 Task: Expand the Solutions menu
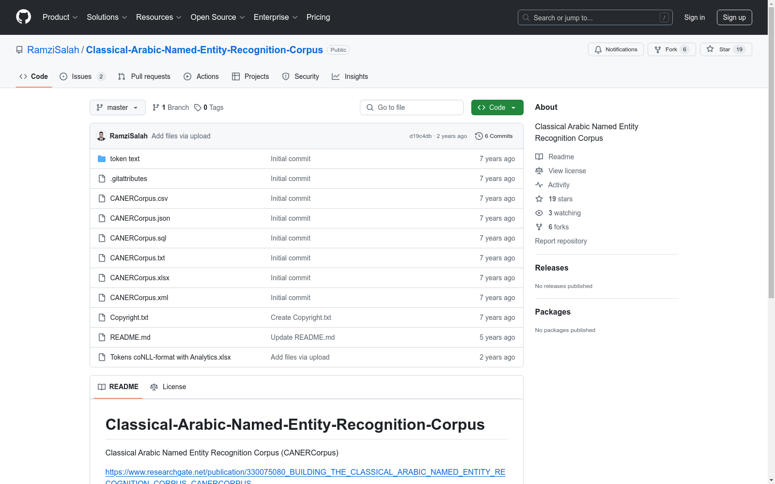click(x=107, y=17)
